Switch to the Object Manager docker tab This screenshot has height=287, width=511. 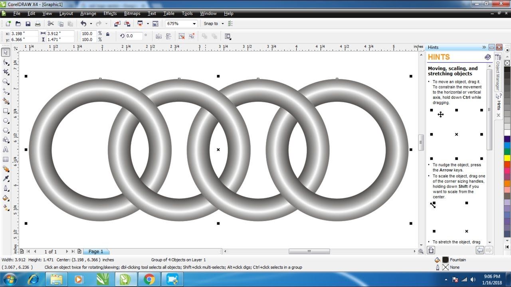click(498, 72)
